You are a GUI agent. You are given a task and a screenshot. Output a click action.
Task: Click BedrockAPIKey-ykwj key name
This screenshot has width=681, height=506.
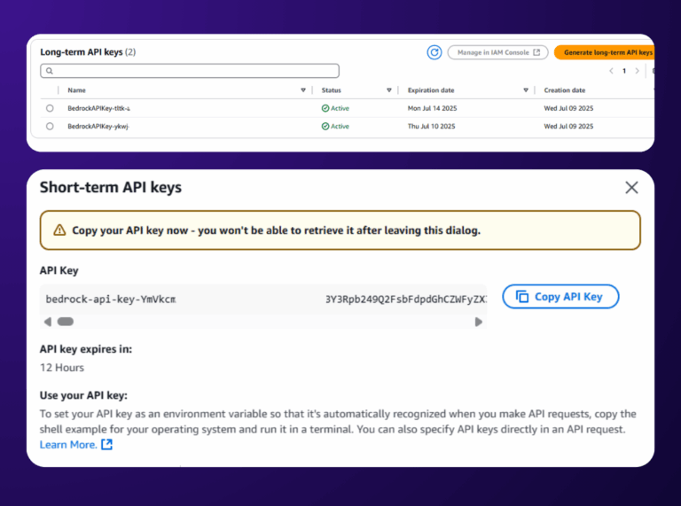[98, 127]
